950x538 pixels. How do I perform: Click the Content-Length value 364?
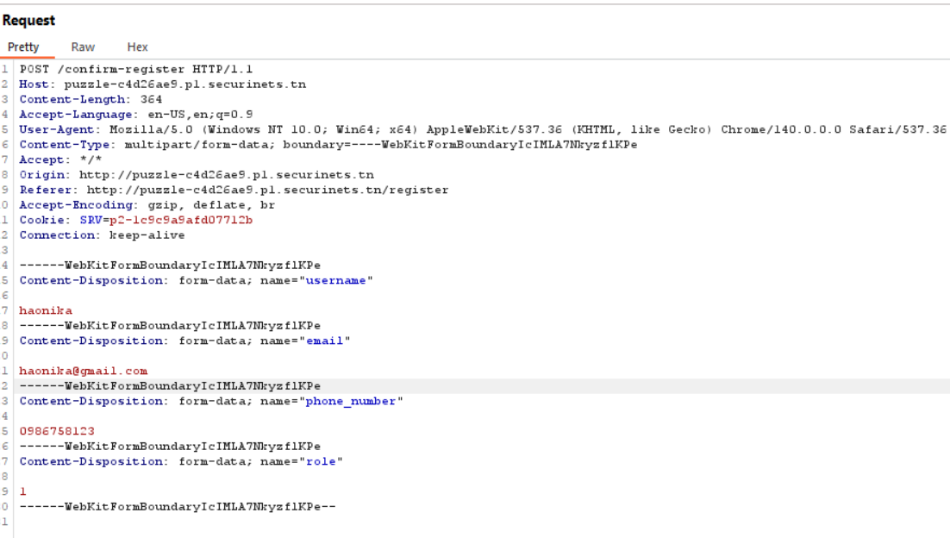click(151, 99)
